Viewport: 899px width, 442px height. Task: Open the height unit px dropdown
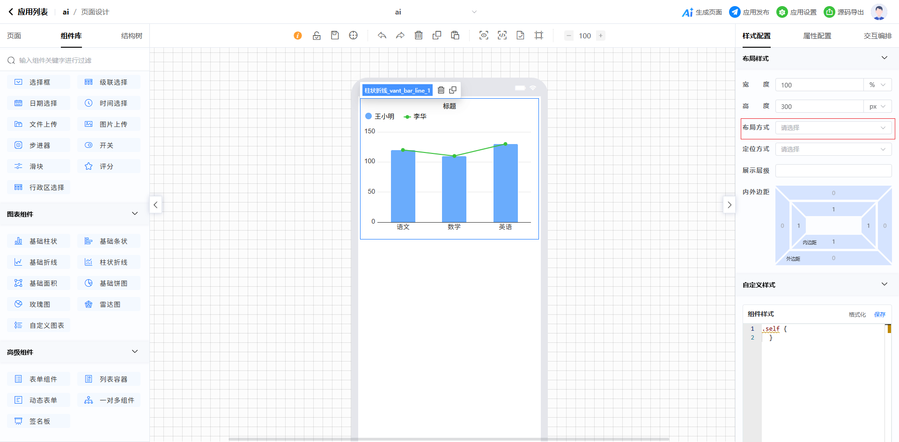(x=877, y=107)
